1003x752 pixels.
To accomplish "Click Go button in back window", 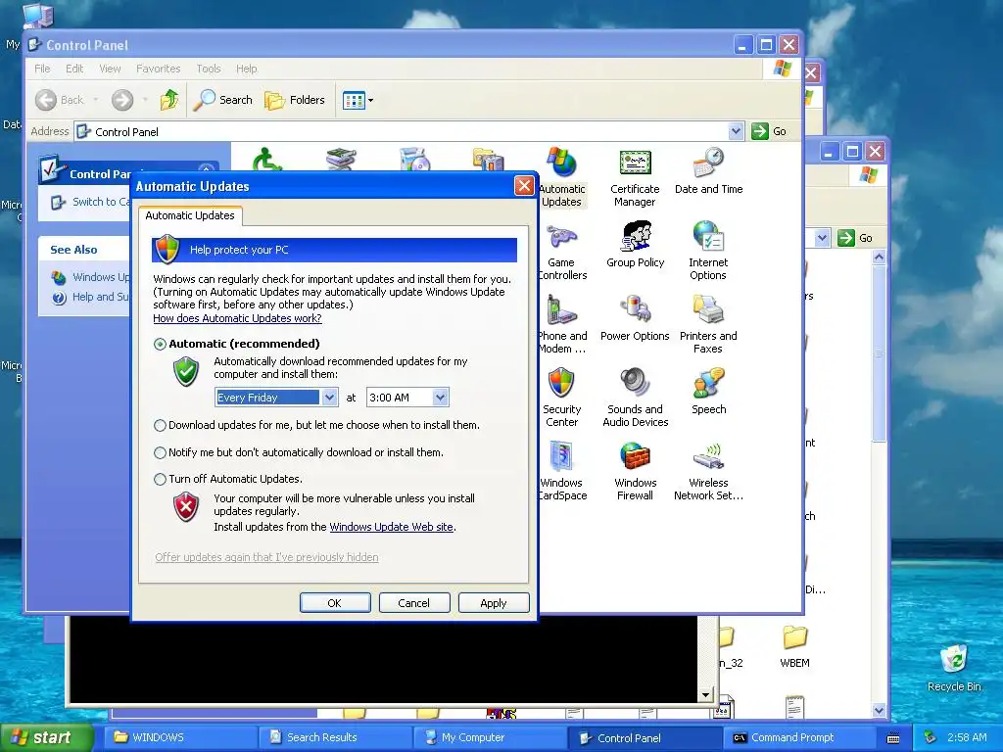I will 855,238.
